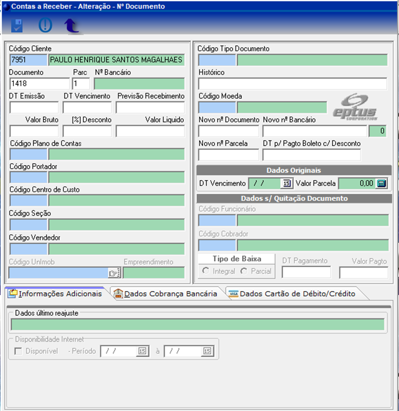Click lookup hand icon in Código UnImob
The height and width of the screenshot is (411, 399).
[x=114, y=273]
